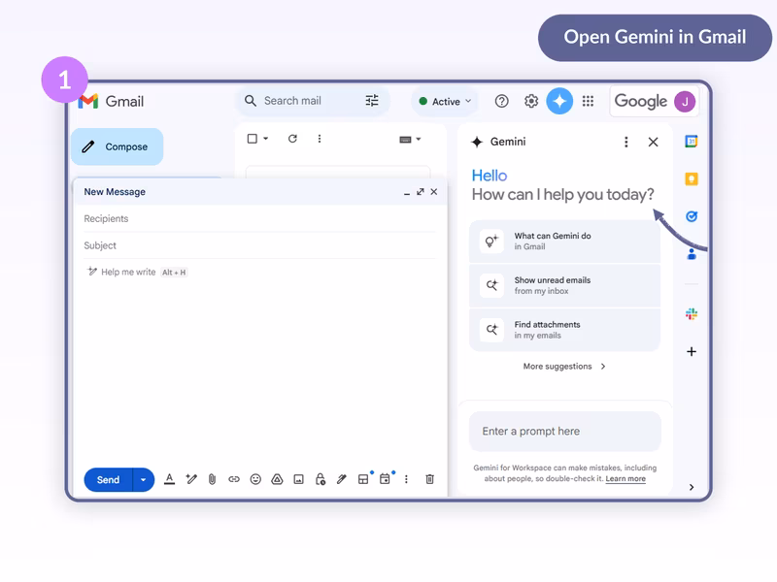Expand More suggestions
Image resolution: width=777 pixels, height=582 pixels.
tap(564, 367)
